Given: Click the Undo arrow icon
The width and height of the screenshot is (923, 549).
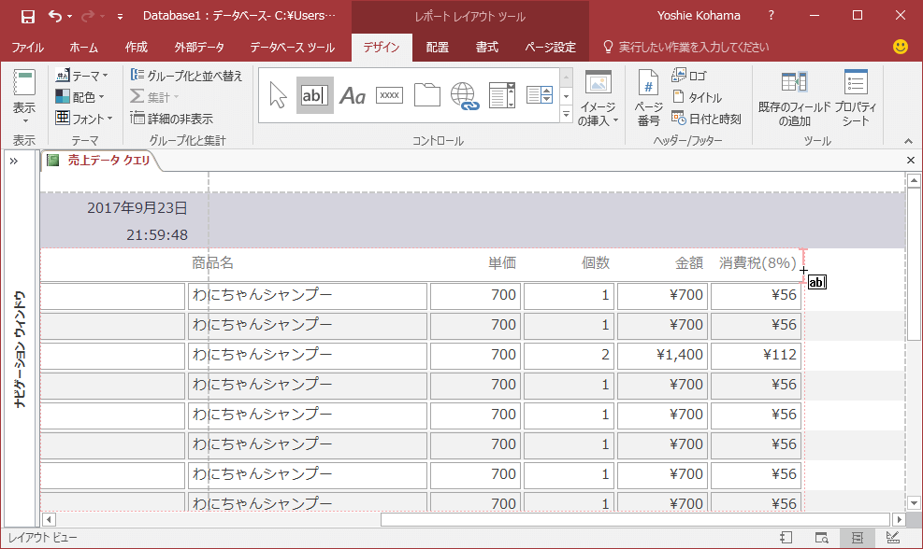Looking at the screenshot, I should [x=55, y=17].
